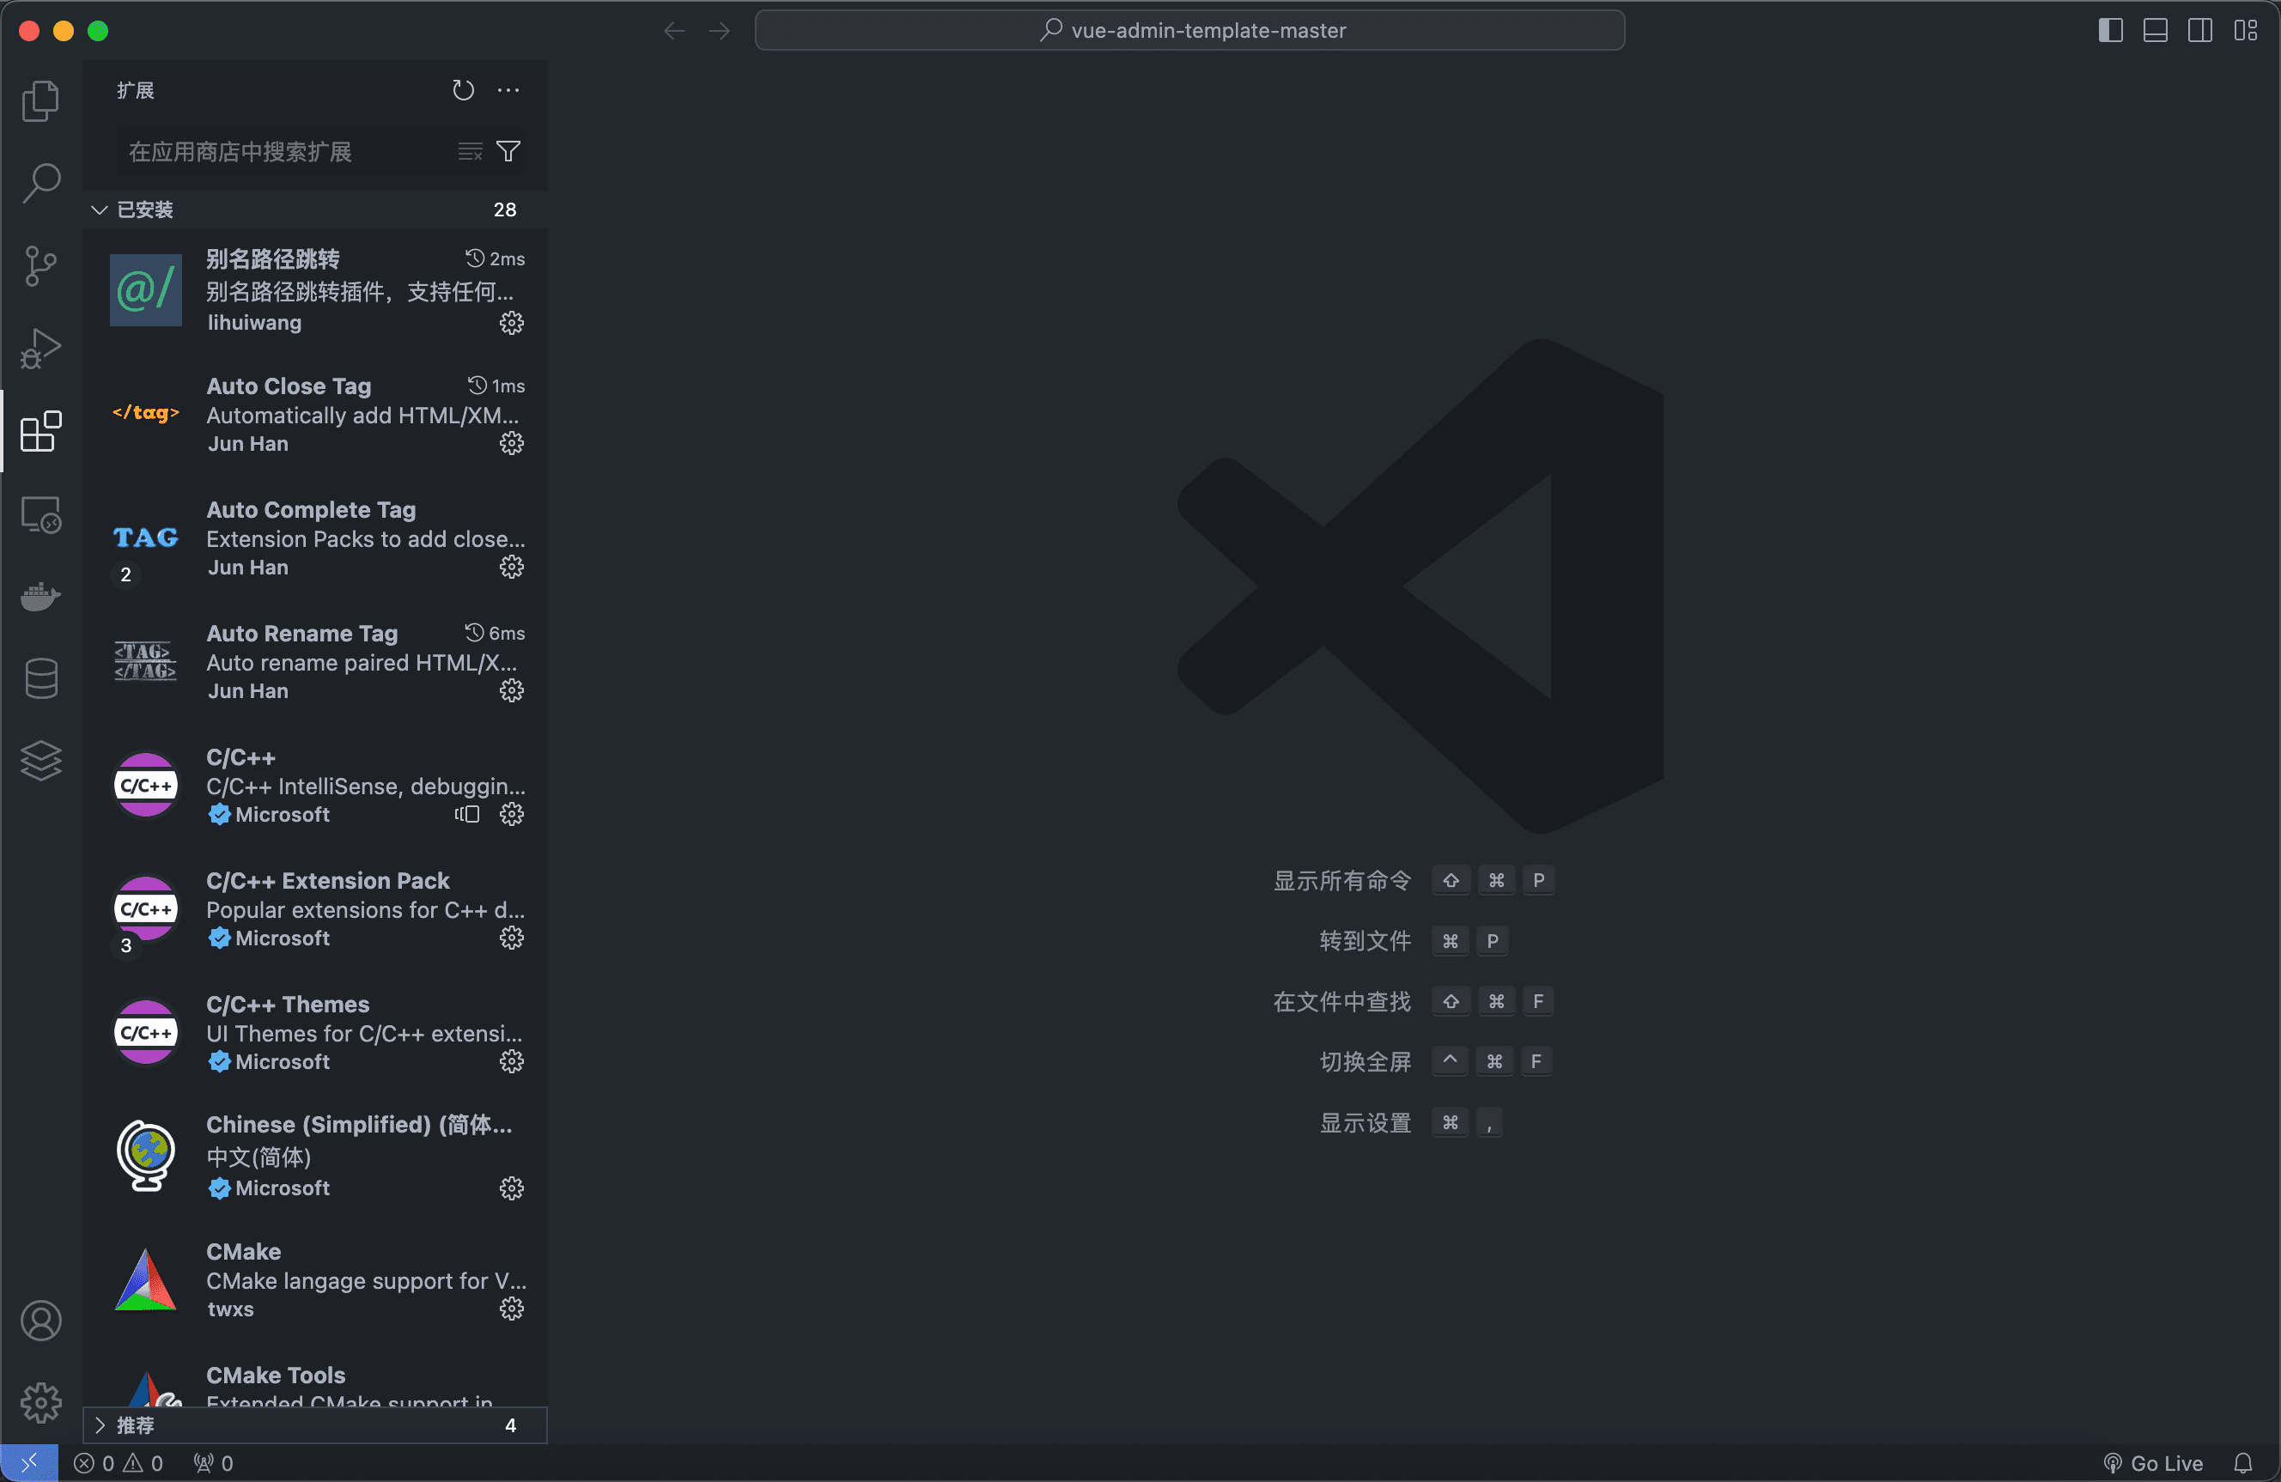2281x1482 pixels.
Task: Open the Docker view icon
Action: click(x=40, y=596)
